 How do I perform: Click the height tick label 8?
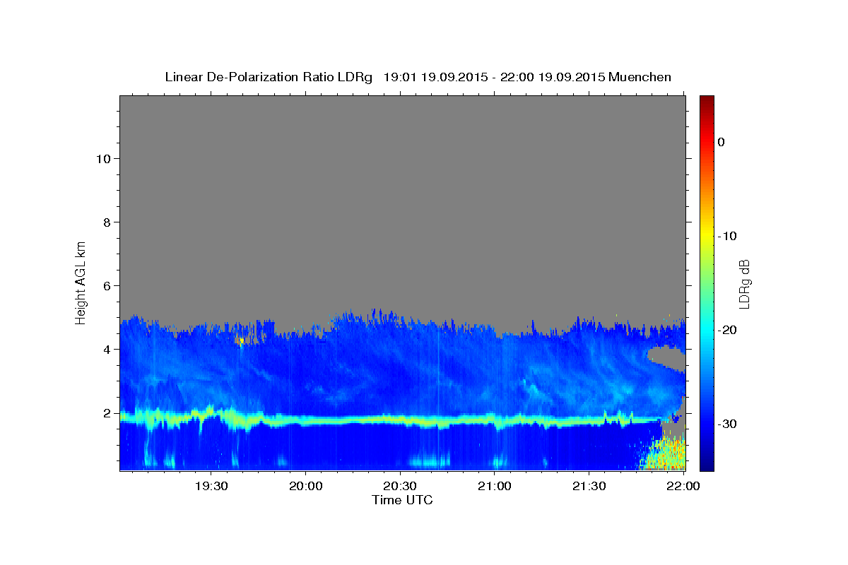click(106, 222)
